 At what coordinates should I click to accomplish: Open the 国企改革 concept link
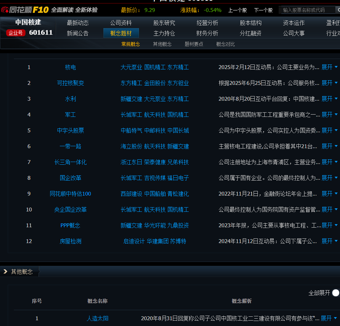(71, 178)
